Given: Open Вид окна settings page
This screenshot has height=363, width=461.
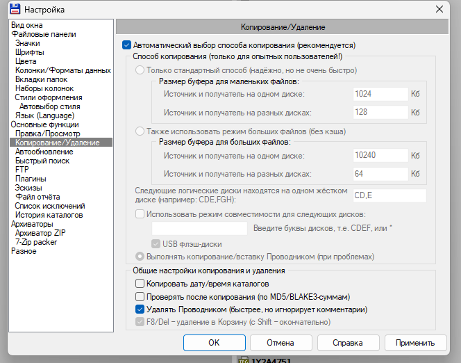Looking at the screenshot, I should (x=27, y=25).
